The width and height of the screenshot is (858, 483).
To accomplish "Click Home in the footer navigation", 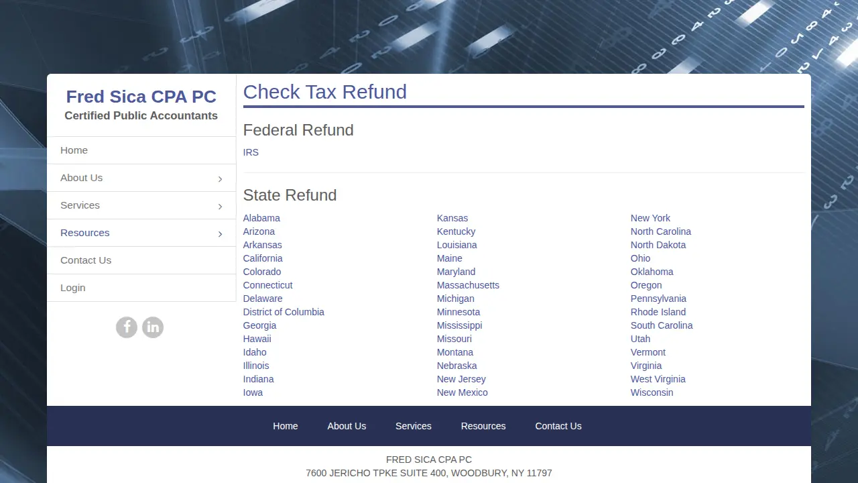I will coord(286,426).
